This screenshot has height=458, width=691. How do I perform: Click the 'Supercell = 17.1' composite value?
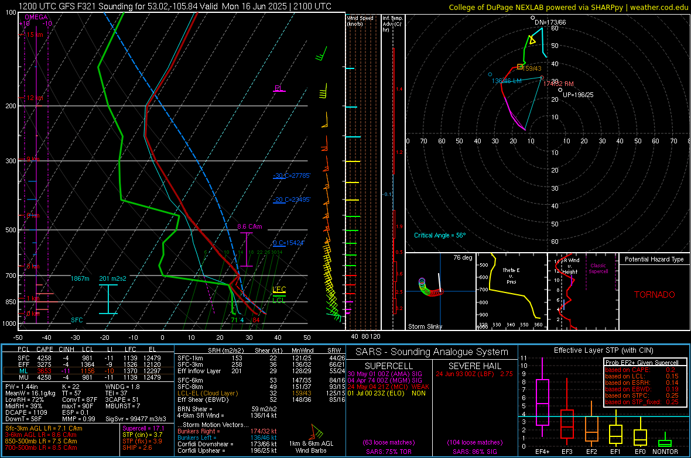click(143, 428)
